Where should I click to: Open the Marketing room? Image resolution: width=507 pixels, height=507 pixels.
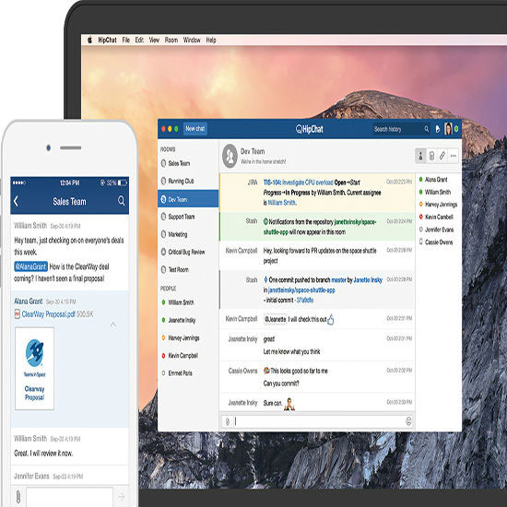click(188, 234)
